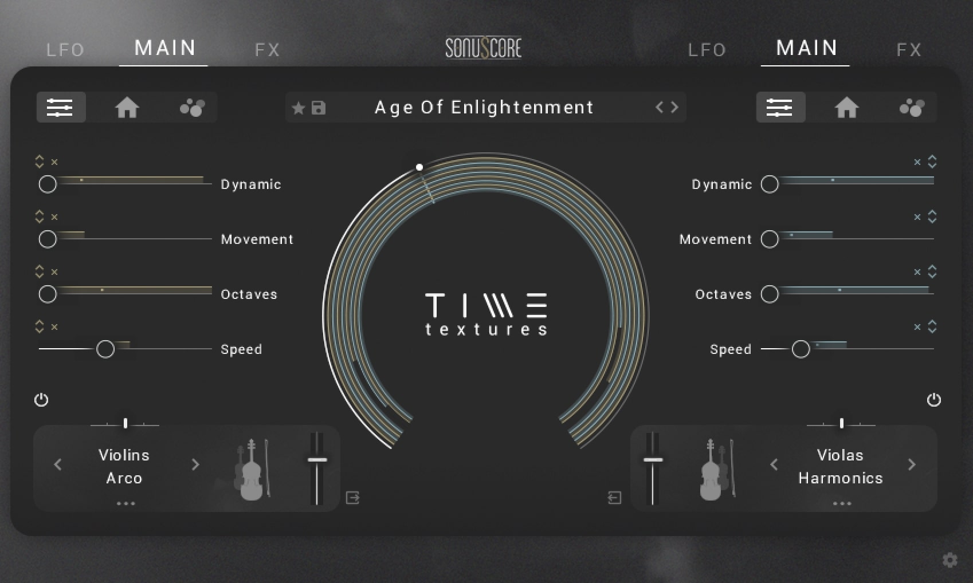This screenshot has height=583, width=973.
Task: Click the macro ring white dot
Action: click(419, 167)
